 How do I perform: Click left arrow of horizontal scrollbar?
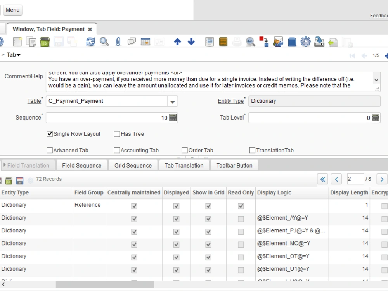pos(3,284)
